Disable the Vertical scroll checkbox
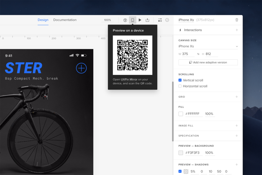 coord(180,80)
